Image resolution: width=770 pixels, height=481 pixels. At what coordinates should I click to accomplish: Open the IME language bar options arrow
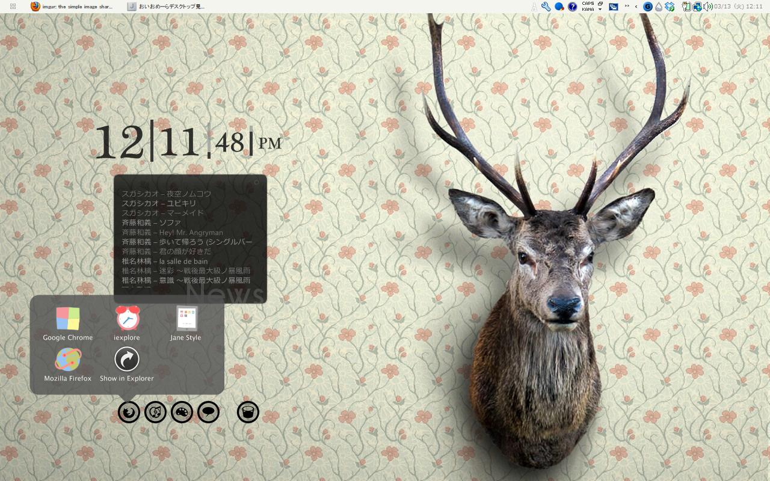[x=600, y=10]
